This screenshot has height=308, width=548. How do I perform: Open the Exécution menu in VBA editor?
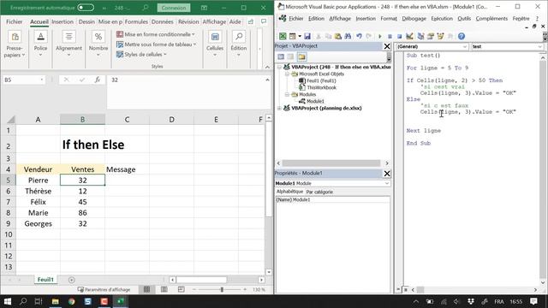point(442,19)
